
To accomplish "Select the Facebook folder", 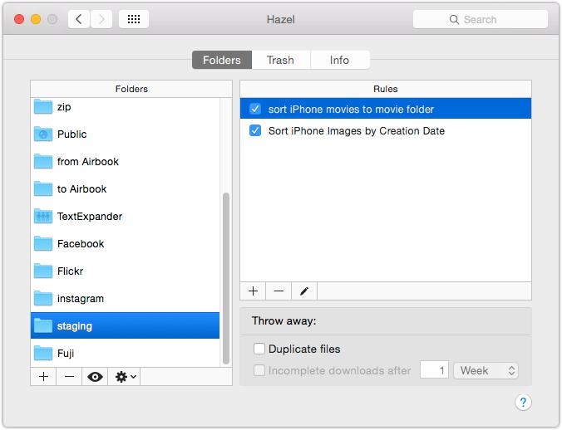I will pyautogui.click(x=125, y=243).
